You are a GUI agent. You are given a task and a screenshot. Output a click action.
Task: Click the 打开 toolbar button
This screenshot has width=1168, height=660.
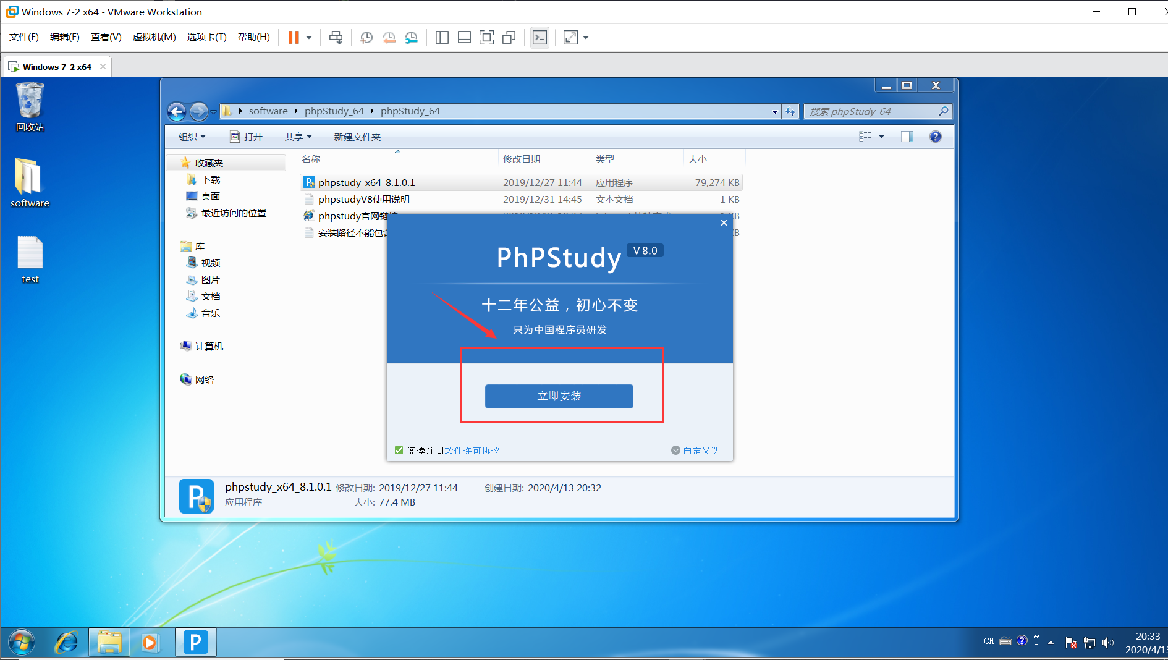(x=247, y=137)
